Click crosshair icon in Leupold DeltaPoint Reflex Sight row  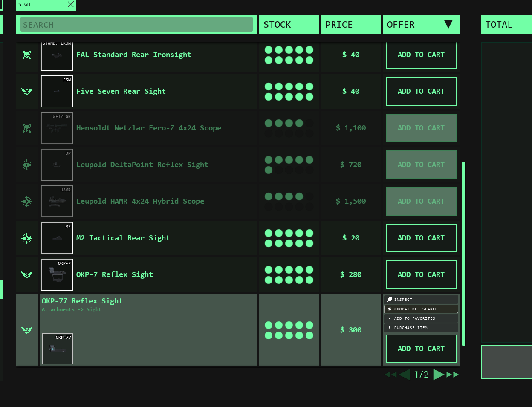point(27,165)
